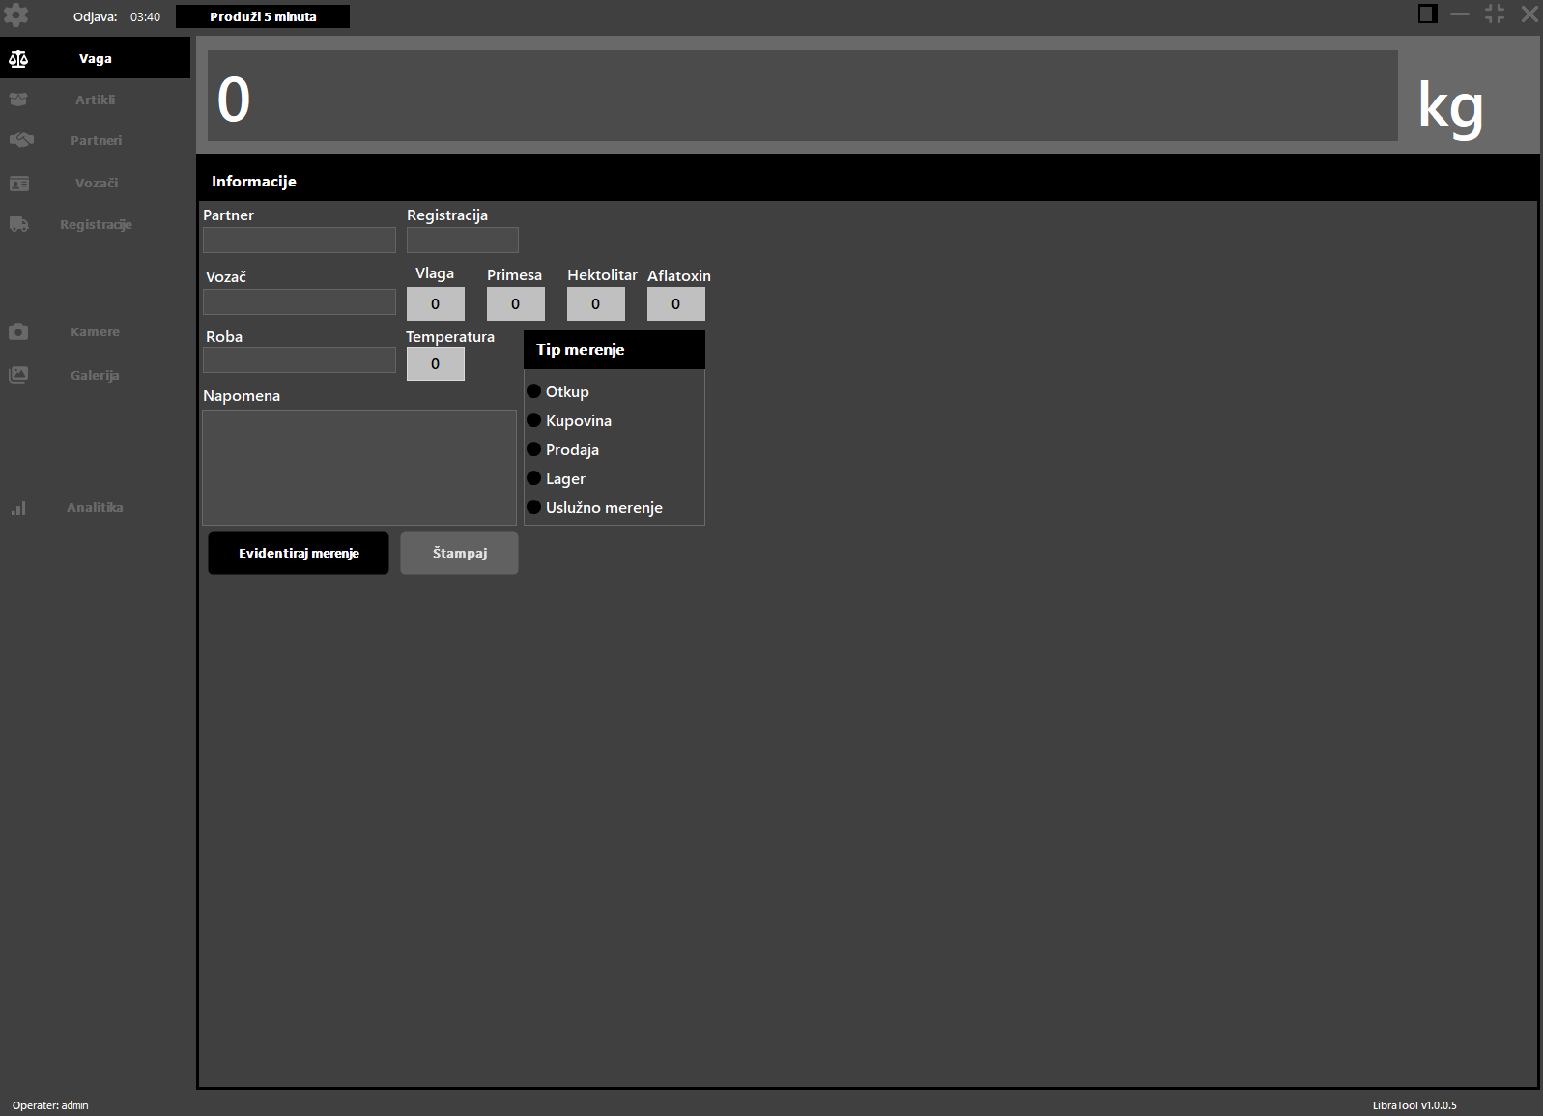Screen dimensions: 1543x1116
Task: Select the Kupovina radio option
Action: tap(533, 420)
